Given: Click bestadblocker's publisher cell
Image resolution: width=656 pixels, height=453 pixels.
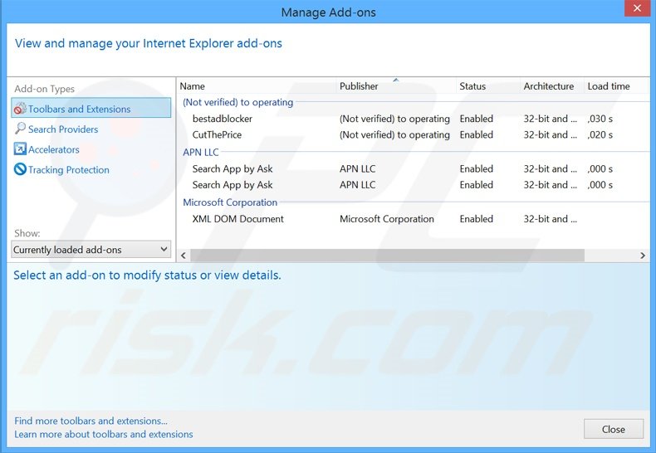Looking at the screenshot, I should click(394, 119).
